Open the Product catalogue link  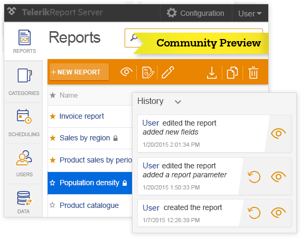click(89, 205)
